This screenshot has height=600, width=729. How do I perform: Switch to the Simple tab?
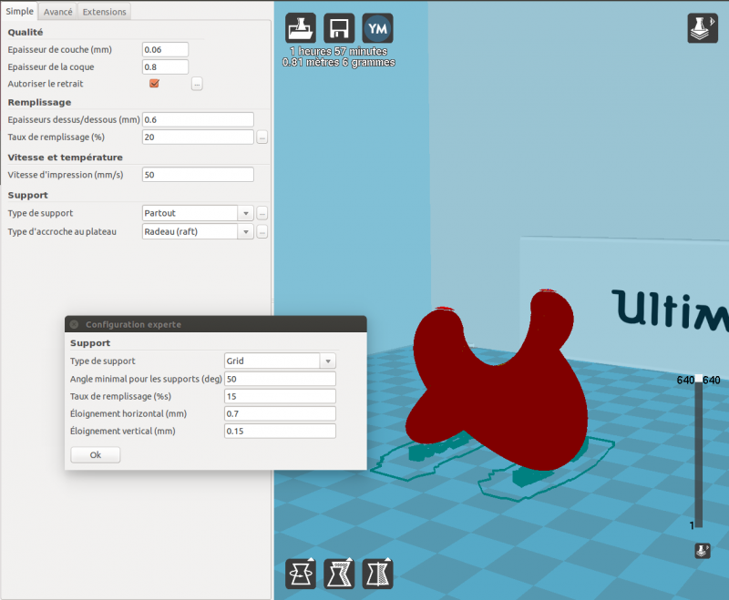click(19, 11)
